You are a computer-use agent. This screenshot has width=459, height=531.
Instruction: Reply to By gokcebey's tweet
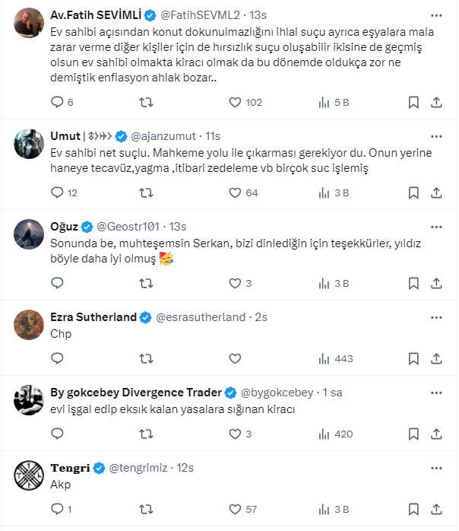click(x=57, y=434)
